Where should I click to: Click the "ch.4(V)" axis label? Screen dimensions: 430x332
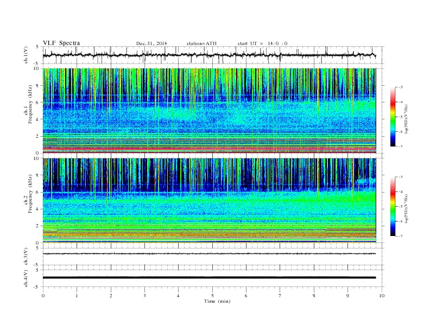point(26,278)
